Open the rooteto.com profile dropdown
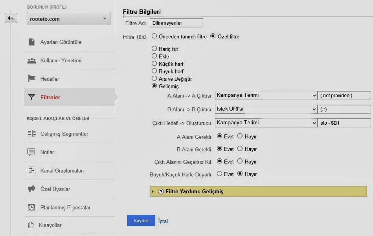The width and height of the screenshot is (373, 236). tap(68, 18)
